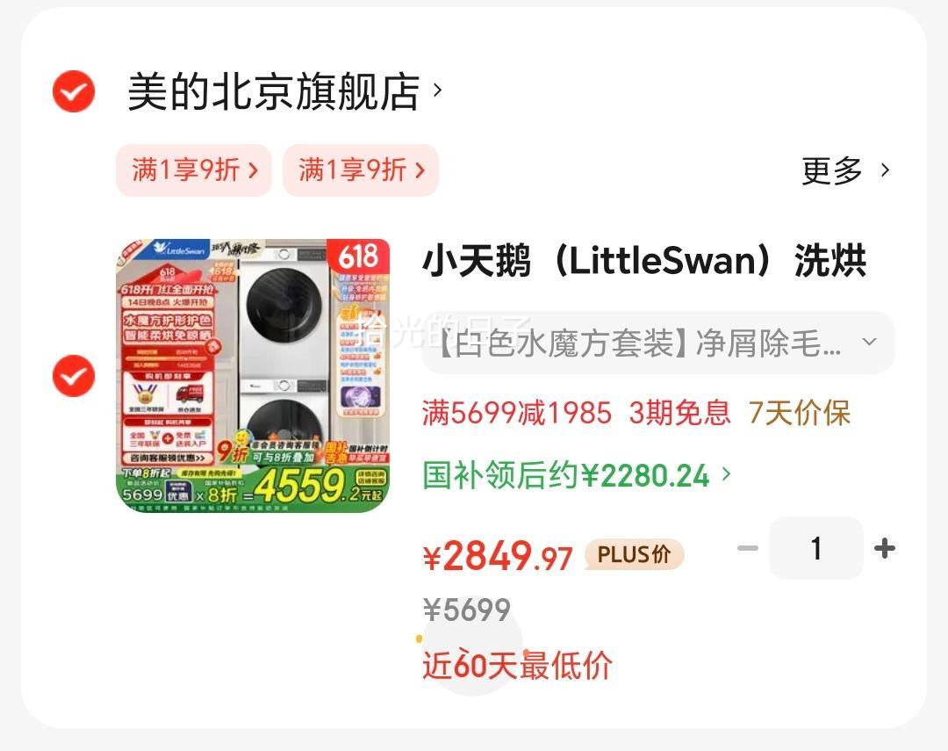Click the chevron next to 更多
This screenshot has width=948, height=751.
coord(885,170)
